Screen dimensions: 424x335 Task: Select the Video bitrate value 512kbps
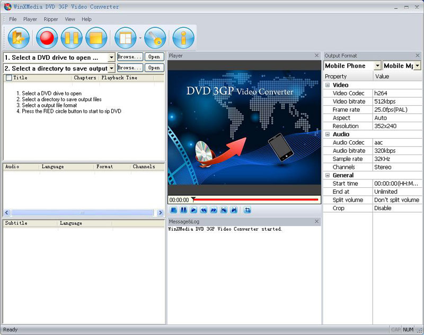click(397, 102)
